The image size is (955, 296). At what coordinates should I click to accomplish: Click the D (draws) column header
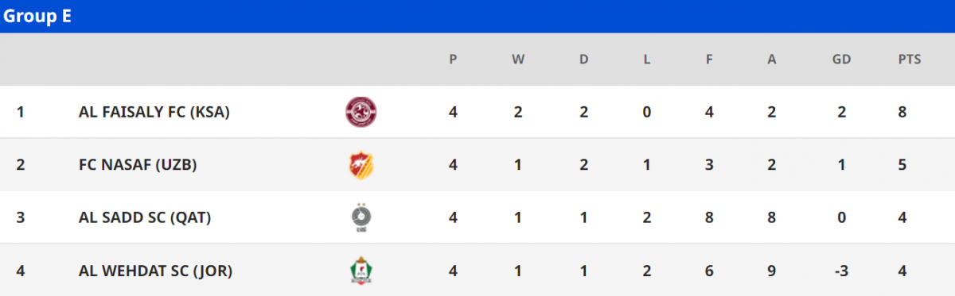[583, 60]
